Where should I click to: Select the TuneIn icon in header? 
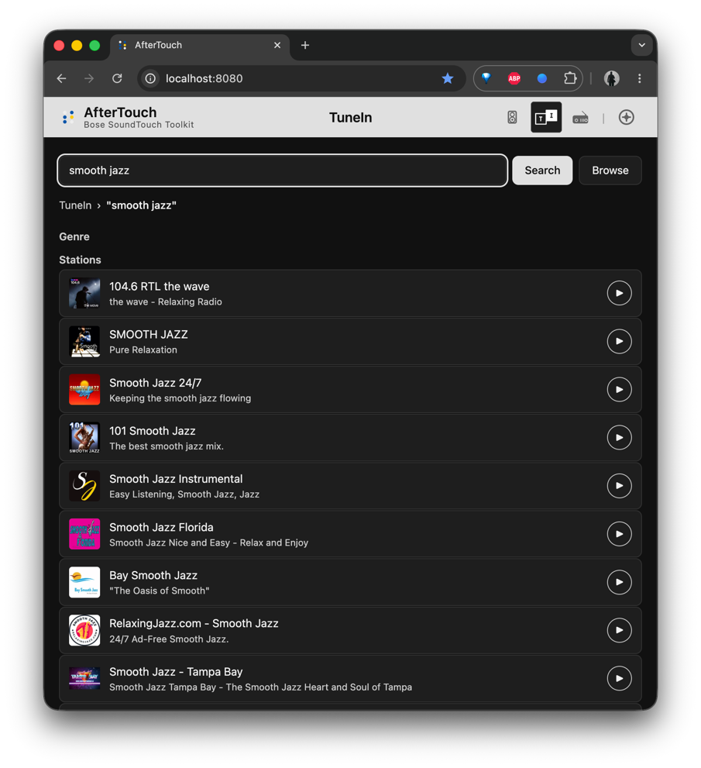[546, 117]
